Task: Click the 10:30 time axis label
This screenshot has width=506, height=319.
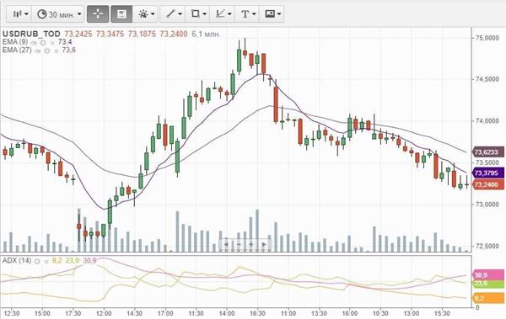Action: click(x=380, y=313)
